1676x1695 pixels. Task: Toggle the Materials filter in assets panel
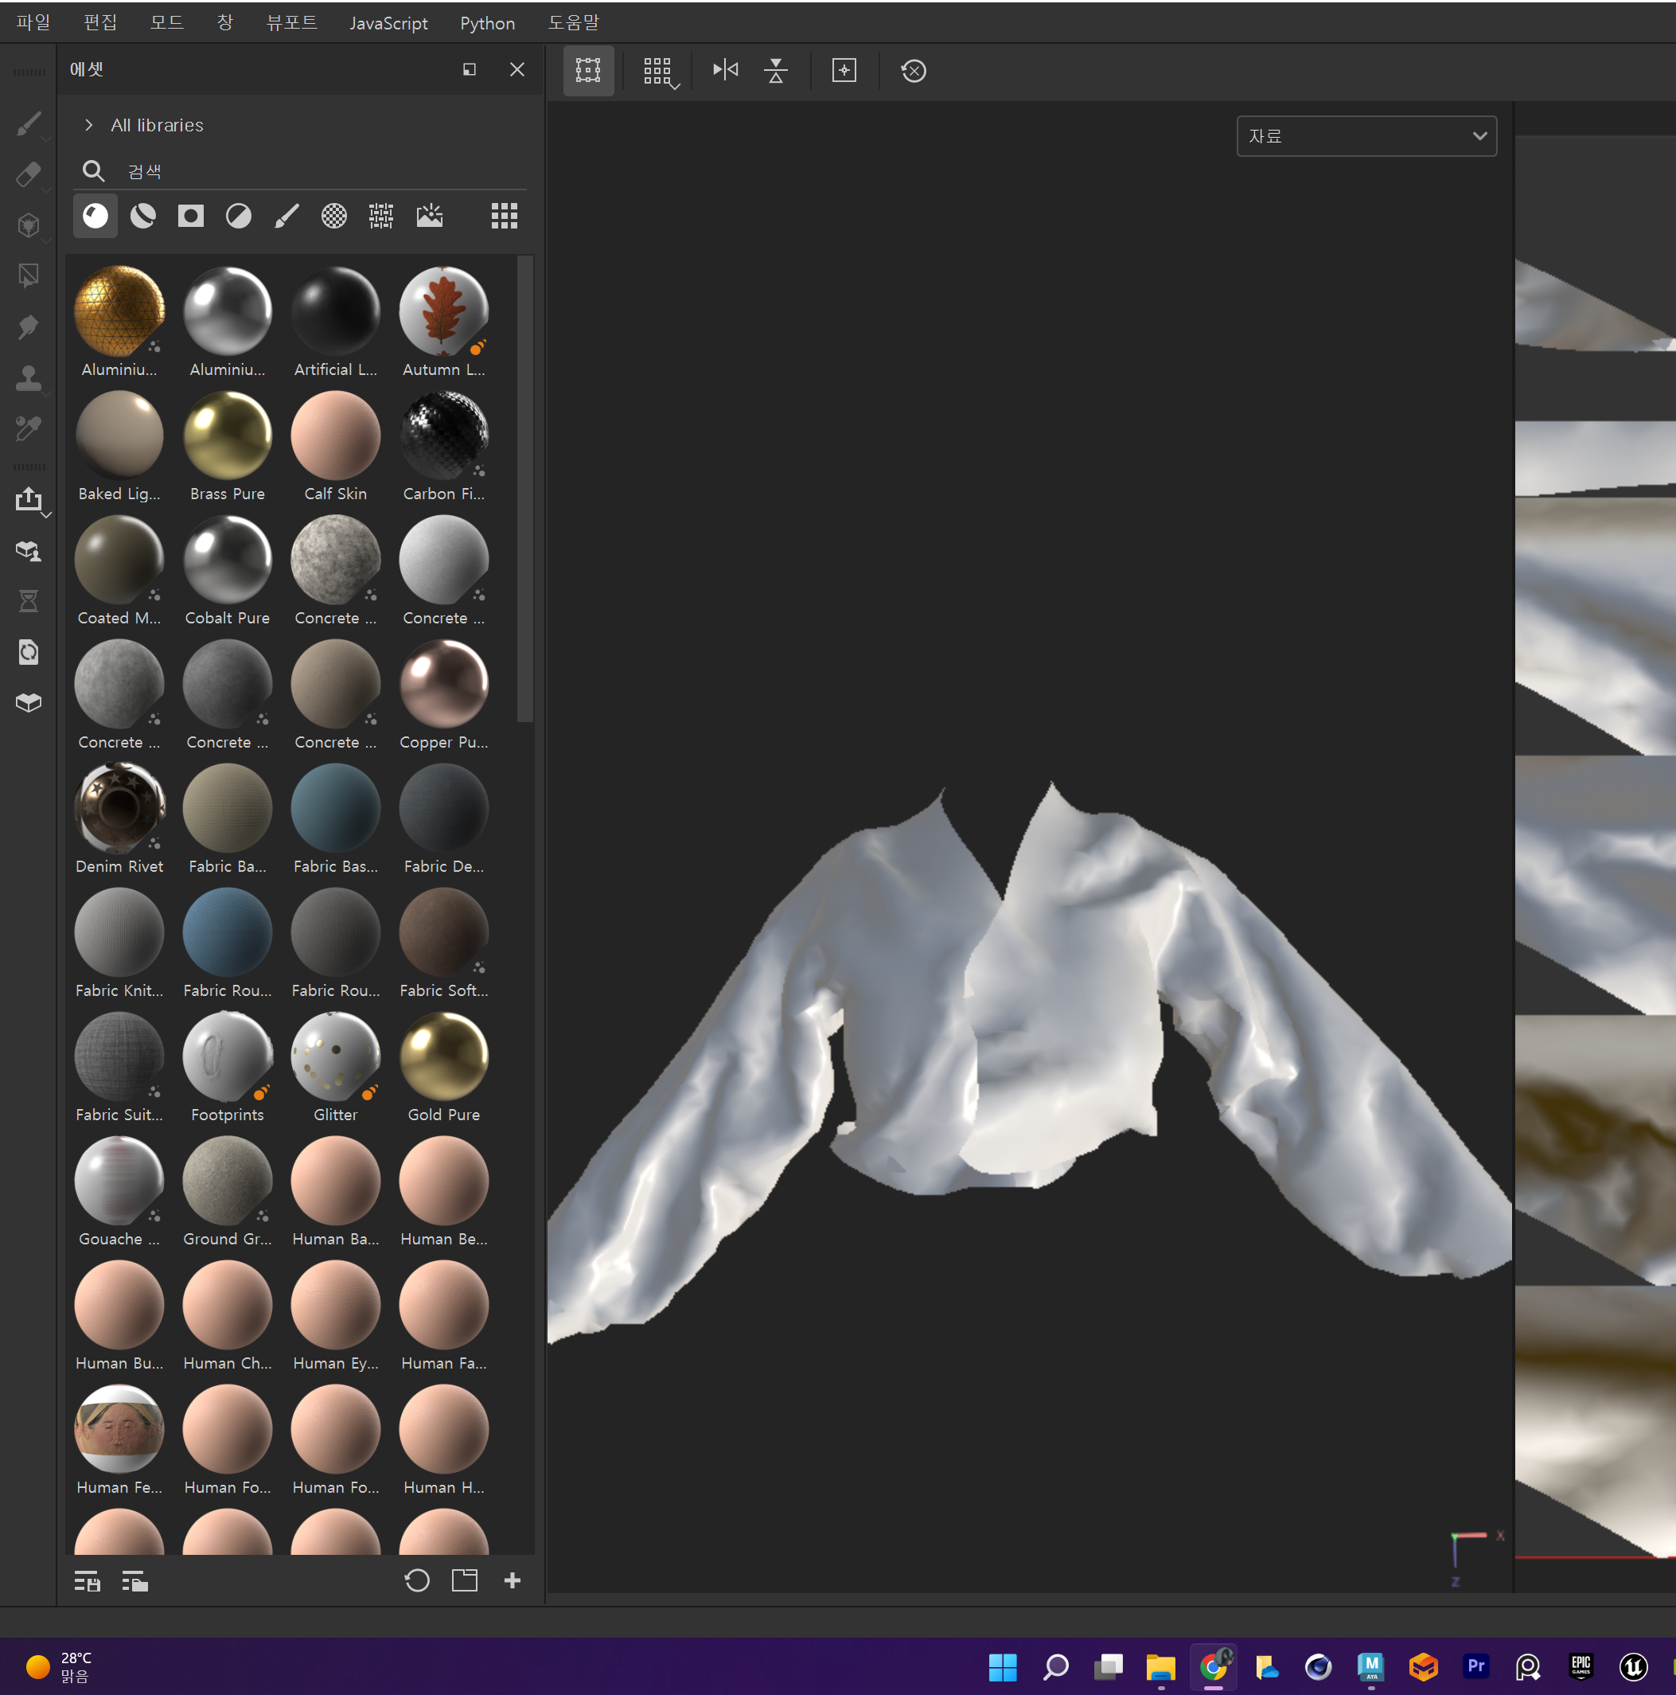[x=95, y=216]
